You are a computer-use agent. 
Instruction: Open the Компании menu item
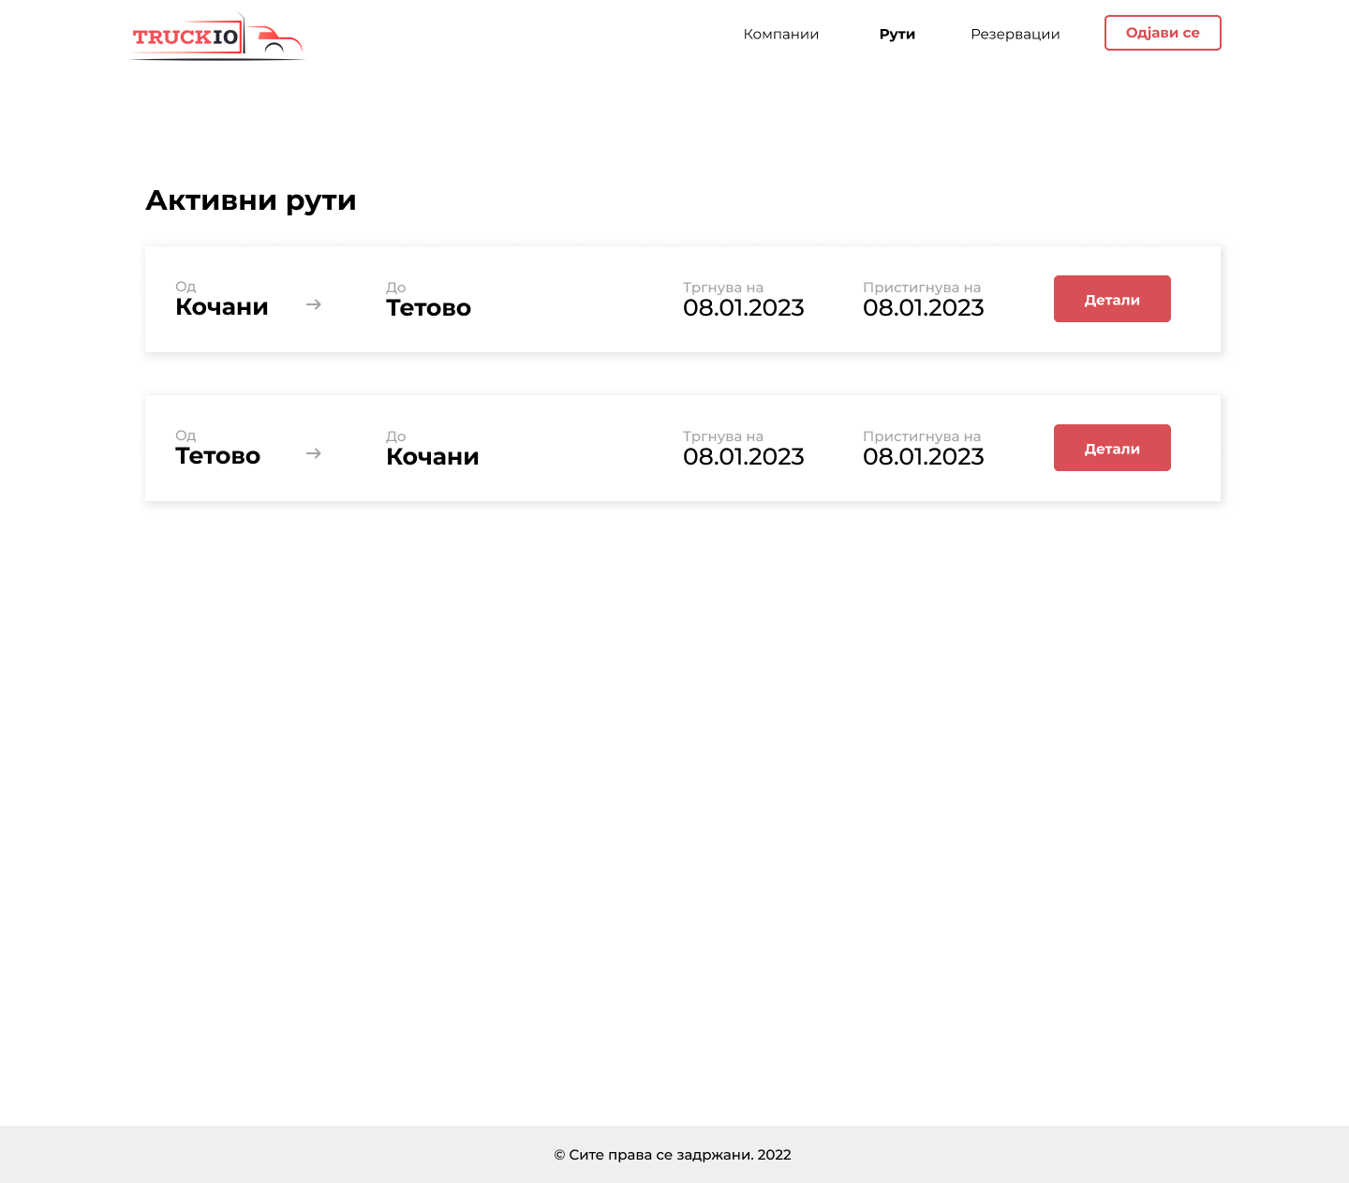(x=780, y=34)
